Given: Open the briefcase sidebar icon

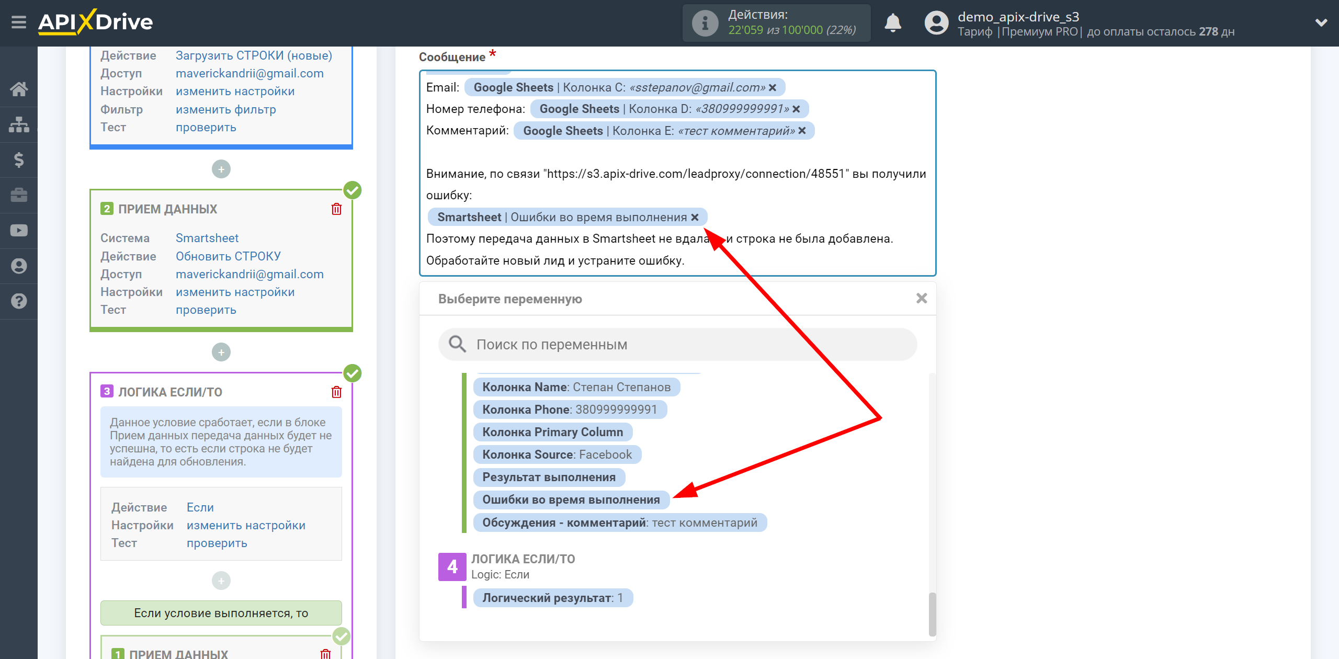Looking at the screenshot, I should click(x=19, y=195).
